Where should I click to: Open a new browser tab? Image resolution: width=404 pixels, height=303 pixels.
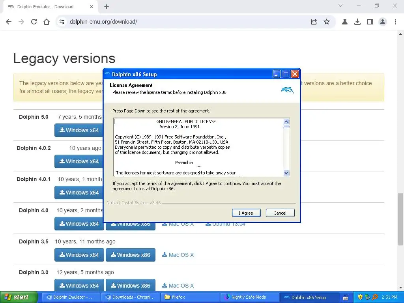click(x=107, y=7)
